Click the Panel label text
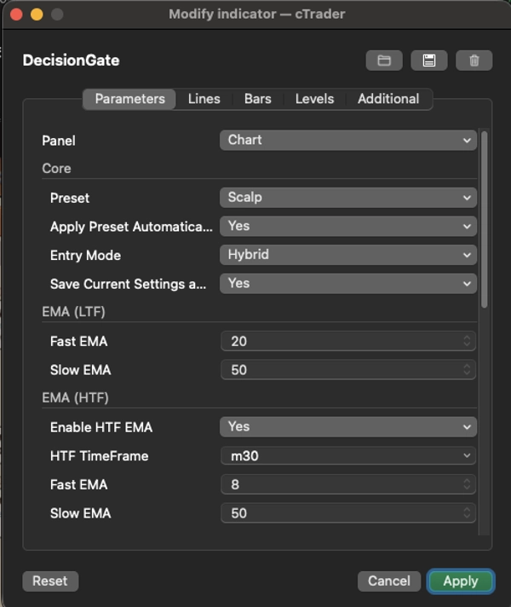 tap(59, 141)
